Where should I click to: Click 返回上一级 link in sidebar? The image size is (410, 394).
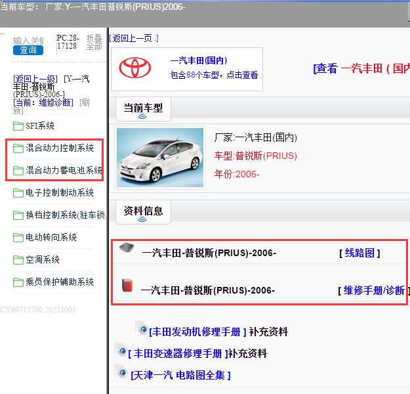tap(35, 79)
